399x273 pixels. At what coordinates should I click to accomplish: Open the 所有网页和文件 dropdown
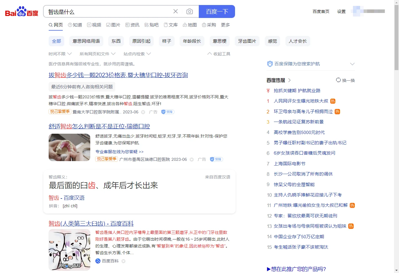click(98, 54)
